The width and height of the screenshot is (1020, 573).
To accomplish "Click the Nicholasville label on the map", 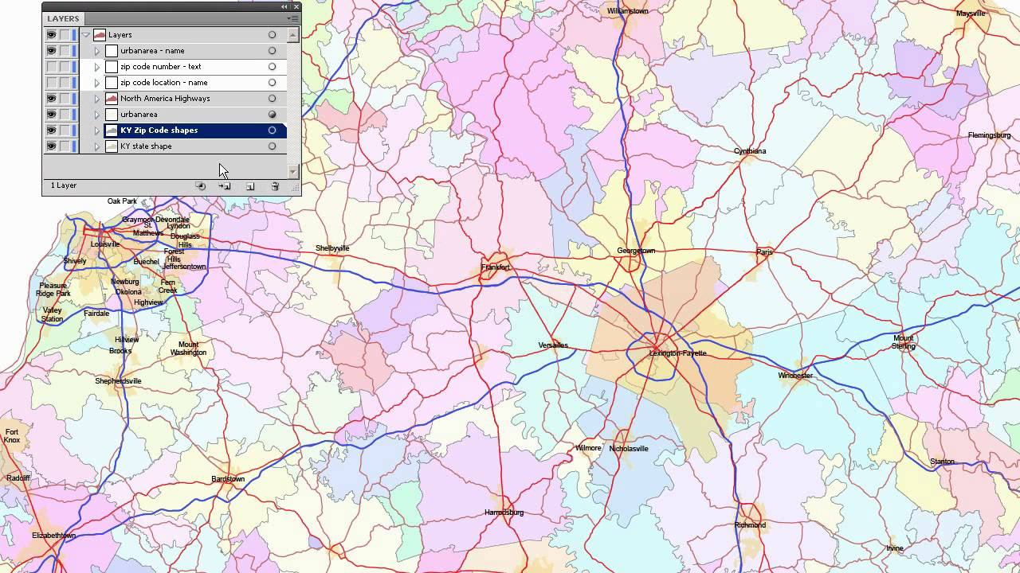I will tap(629, 449).
